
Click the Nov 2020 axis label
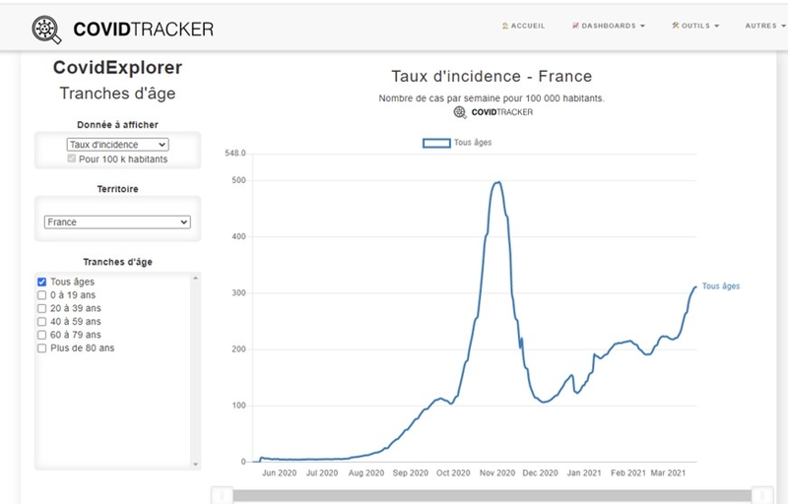497,472
